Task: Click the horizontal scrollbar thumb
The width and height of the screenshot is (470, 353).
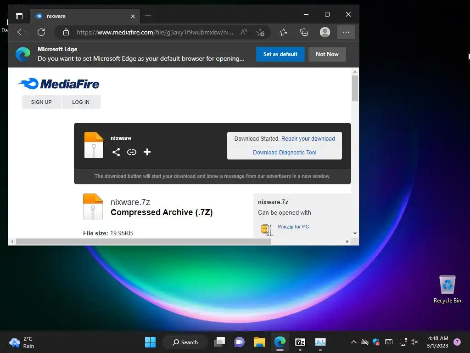Action: (x=143, y=241)
